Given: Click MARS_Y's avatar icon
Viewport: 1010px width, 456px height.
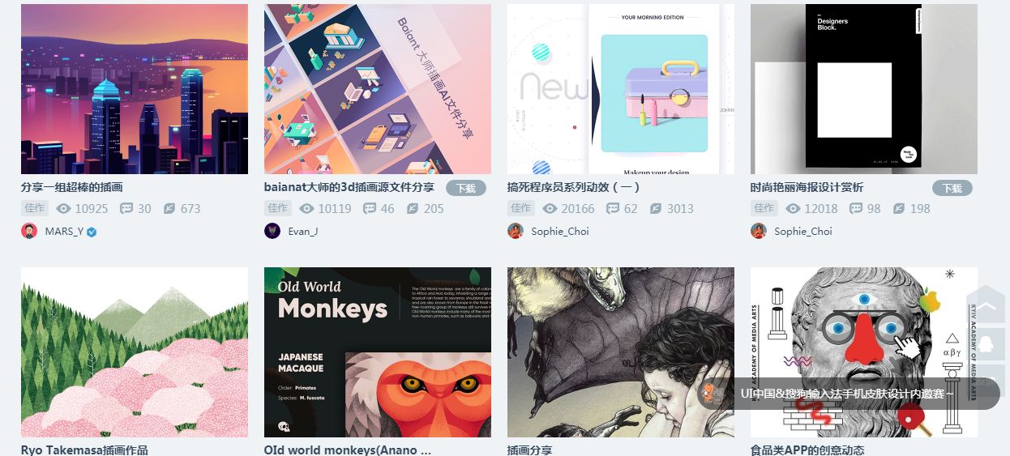Looking at the screenshot, I should (29, 231).
